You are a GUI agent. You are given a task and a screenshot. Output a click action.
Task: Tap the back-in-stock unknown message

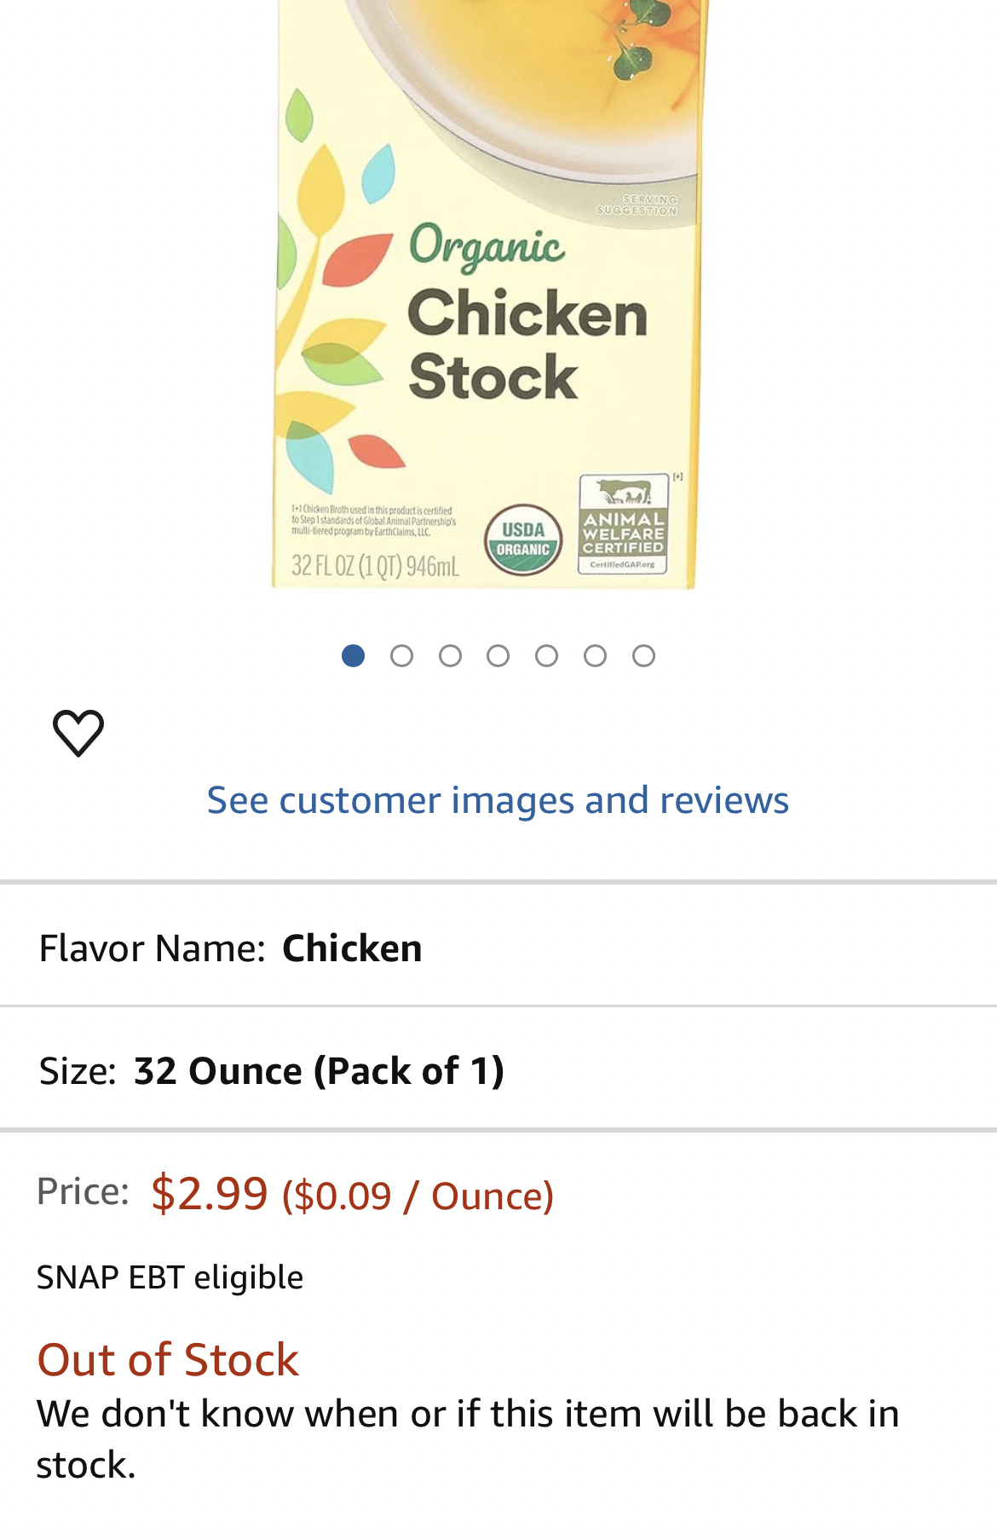tap(467, 1438)
